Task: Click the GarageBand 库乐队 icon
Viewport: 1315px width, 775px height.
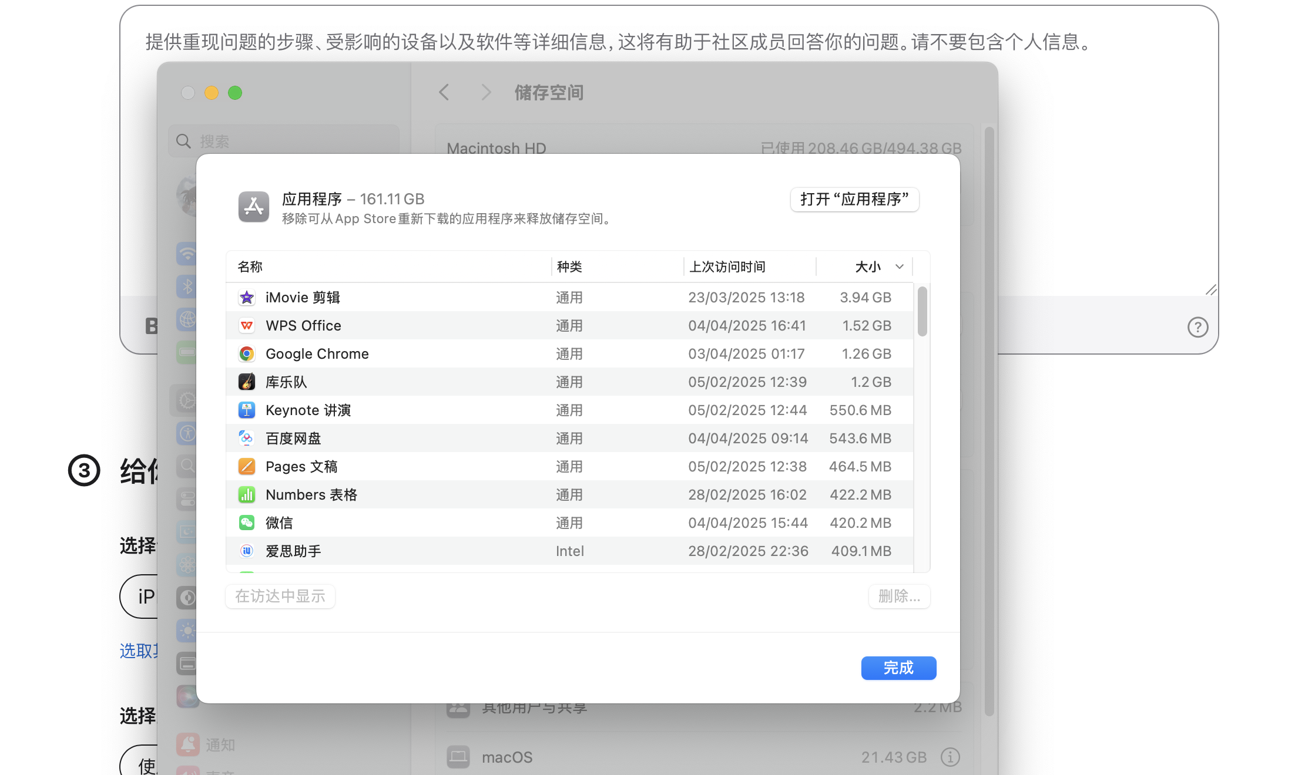Action: point(247,382)
